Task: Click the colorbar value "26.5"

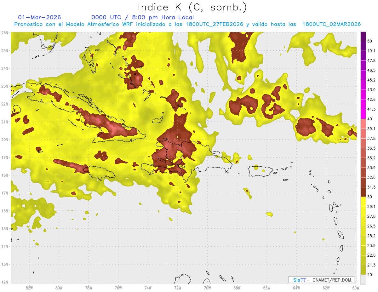Action: (371, 226)
